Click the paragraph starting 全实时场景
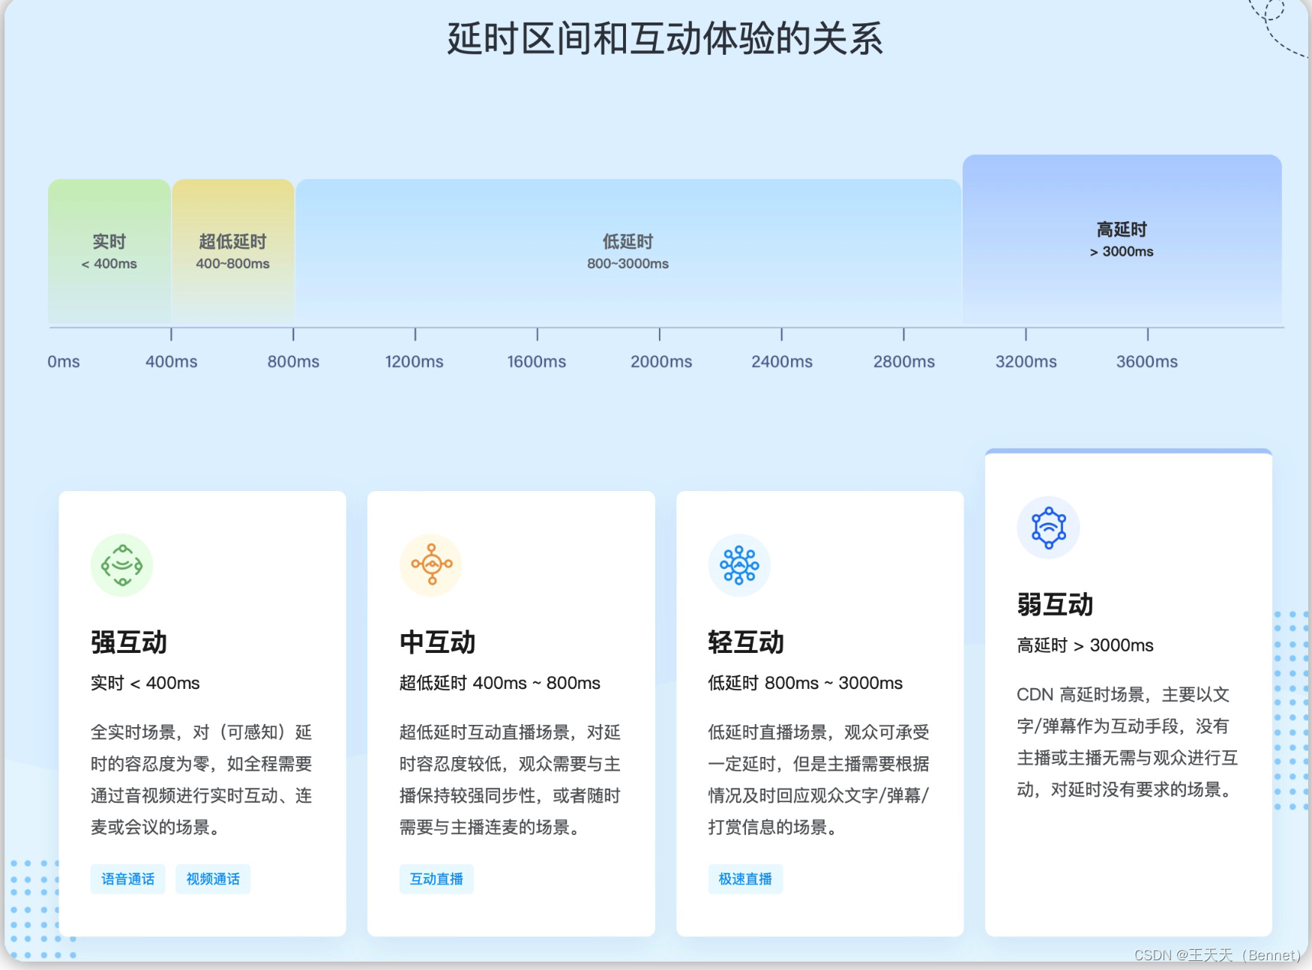Image resolution: width=1312 pixels, height=970 pixels. (202, 780)
